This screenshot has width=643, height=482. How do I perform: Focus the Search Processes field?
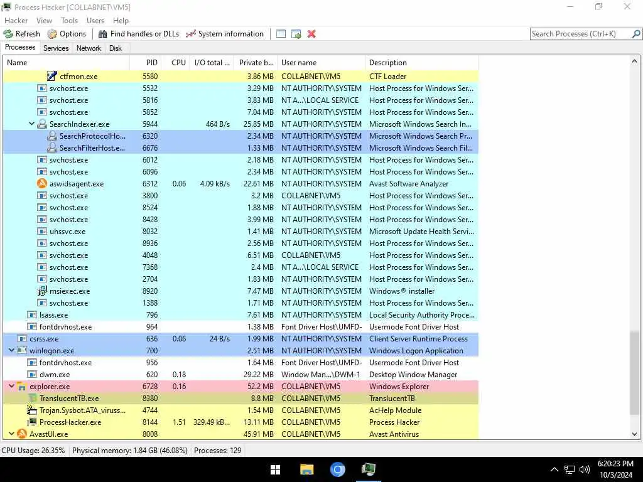pyautogui.click(x=580, y=34)
